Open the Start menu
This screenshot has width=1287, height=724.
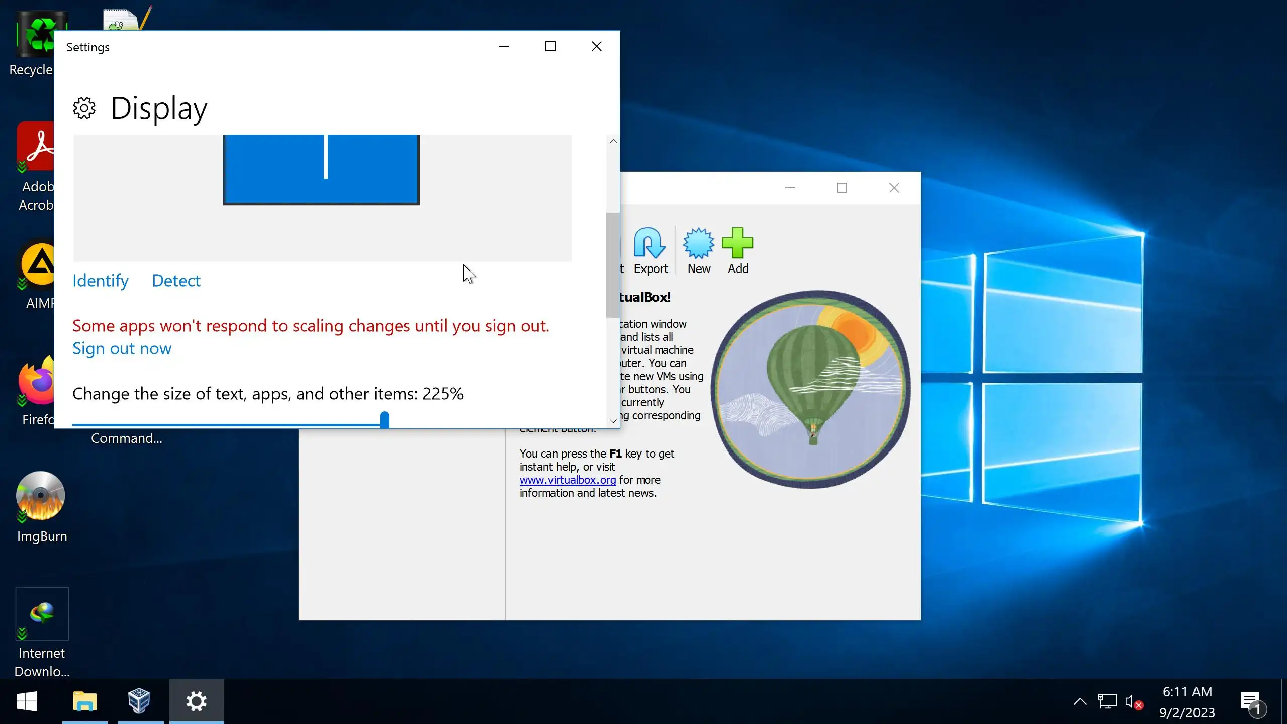click(x=27, y=701)
